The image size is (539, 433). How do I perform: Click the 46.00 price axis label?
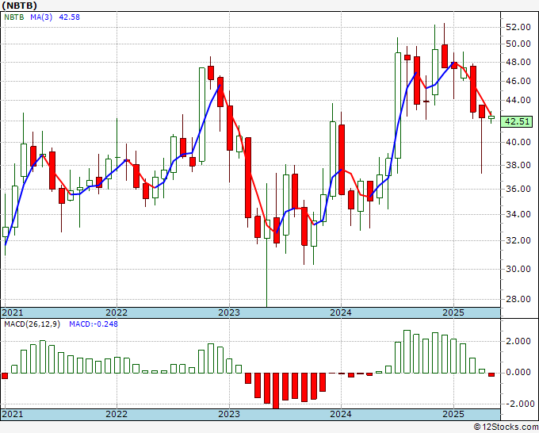(x=518, y=81)
